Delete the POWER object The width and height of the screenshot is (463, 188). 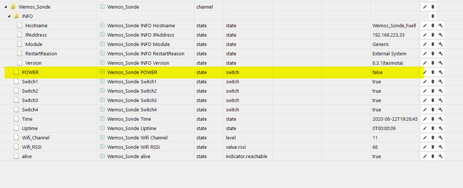click(433, 72)
